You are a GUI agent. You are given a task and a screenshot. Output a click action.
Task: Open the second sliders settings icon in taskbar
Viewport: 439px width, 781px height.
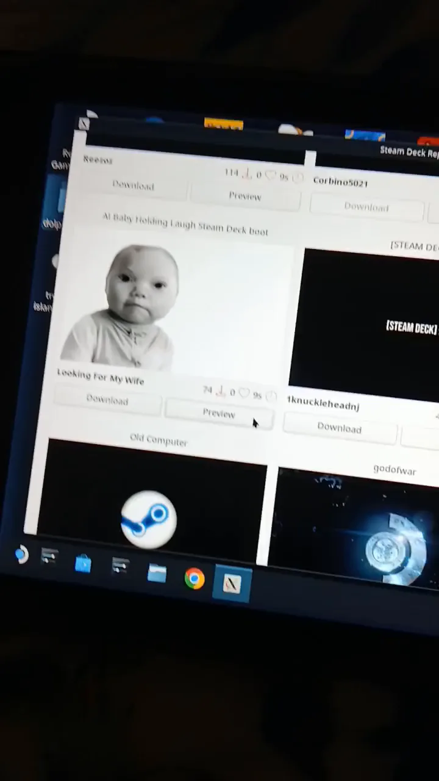point(120,567)
